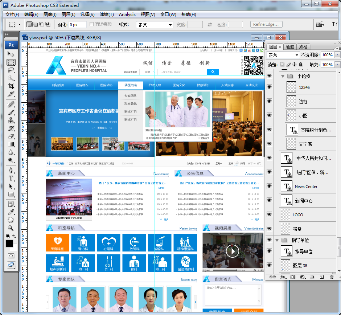Select the Clone Stamp tool
341x315 pixels.
point(11,120)
